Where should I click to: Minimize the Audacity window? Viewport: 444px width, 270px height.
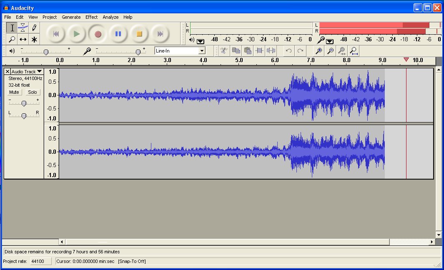click(x=418, y=7)
